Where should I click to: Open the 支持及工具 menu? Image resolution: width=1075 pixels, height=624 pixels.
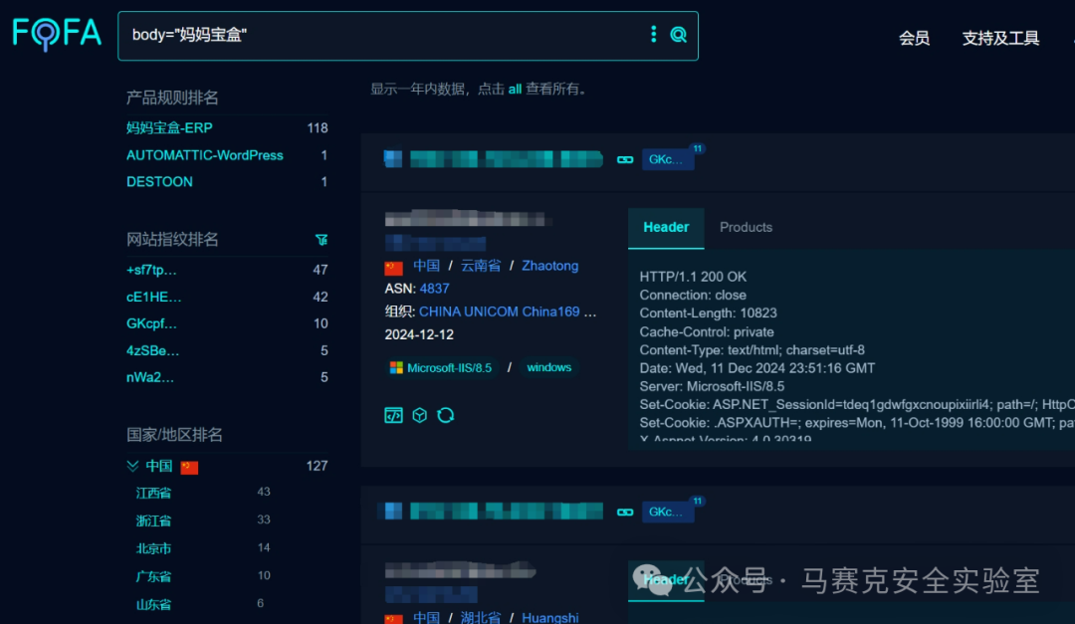pos(1000,39)
